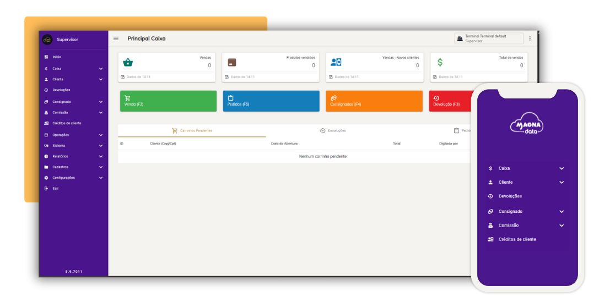The width and height of the screenshot is (615, 308).
Task: Open the three-dot options menu at top right
Action: pos(530,38)
